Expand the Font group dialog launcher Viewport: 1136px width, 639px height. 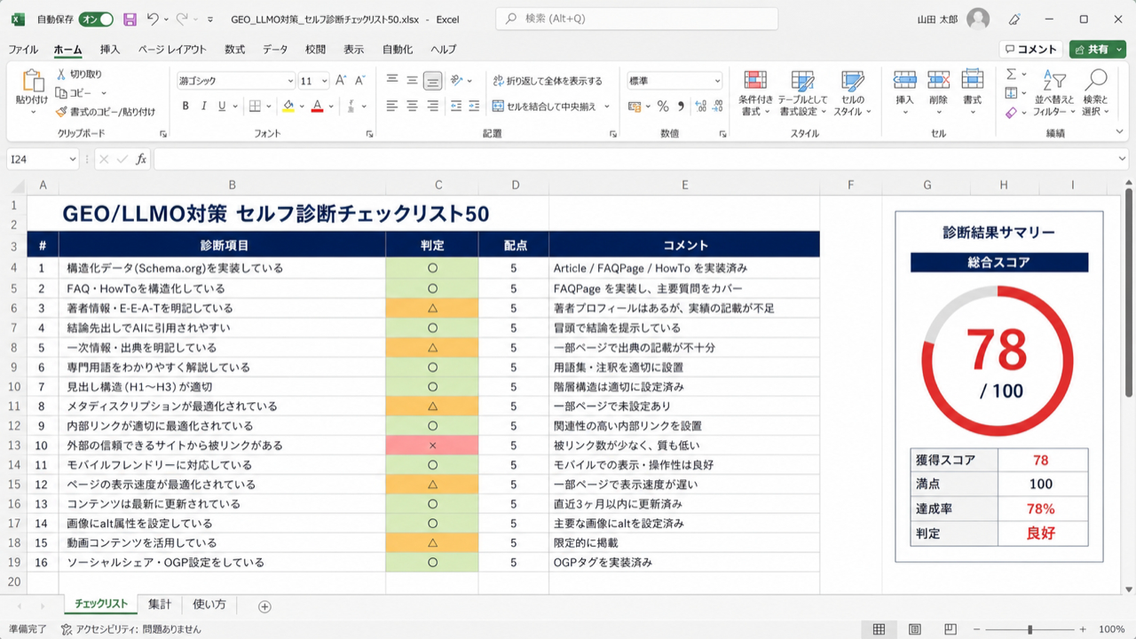coord(369,134)
